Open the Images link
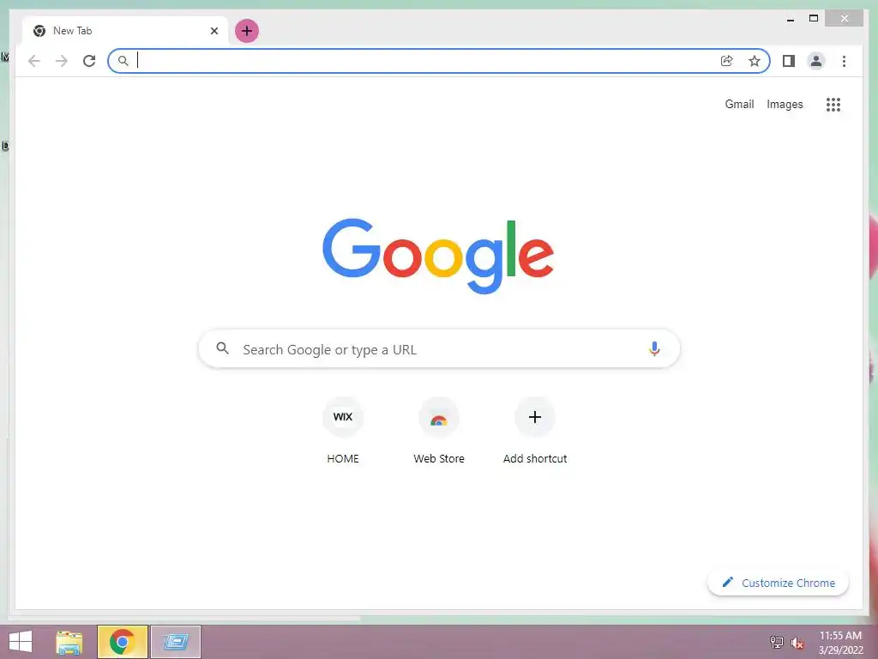This screenshot has width=878, height=659. pos(785,104)
